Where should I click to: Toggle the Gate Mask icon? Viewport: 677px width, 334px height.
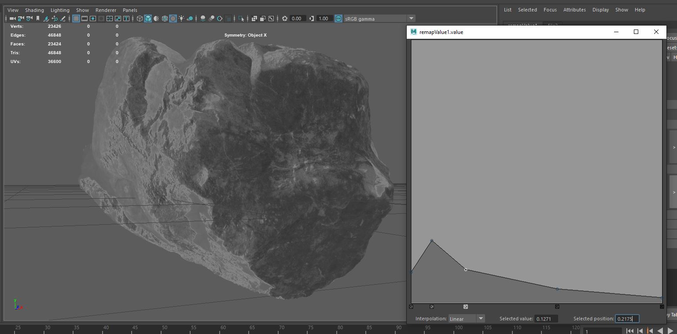[101, 19]
